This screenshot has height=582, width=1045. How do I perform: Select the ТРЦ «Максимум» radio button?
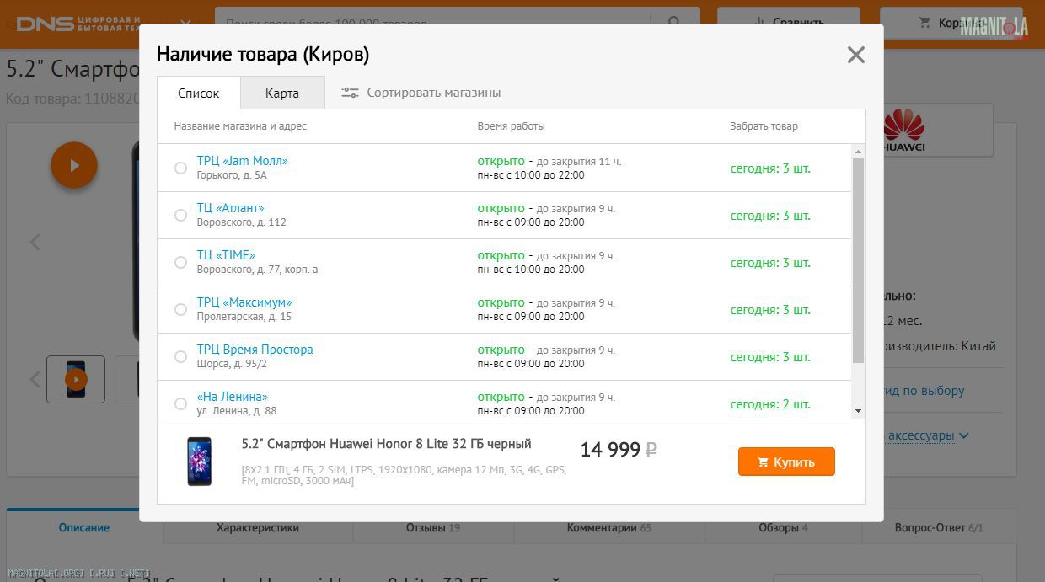pos(180,310)
